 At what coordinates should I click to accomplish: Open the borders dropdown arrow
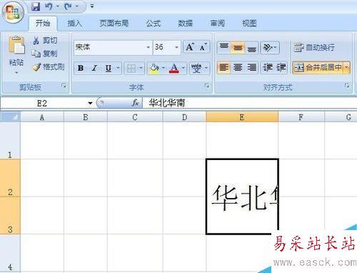141,68
